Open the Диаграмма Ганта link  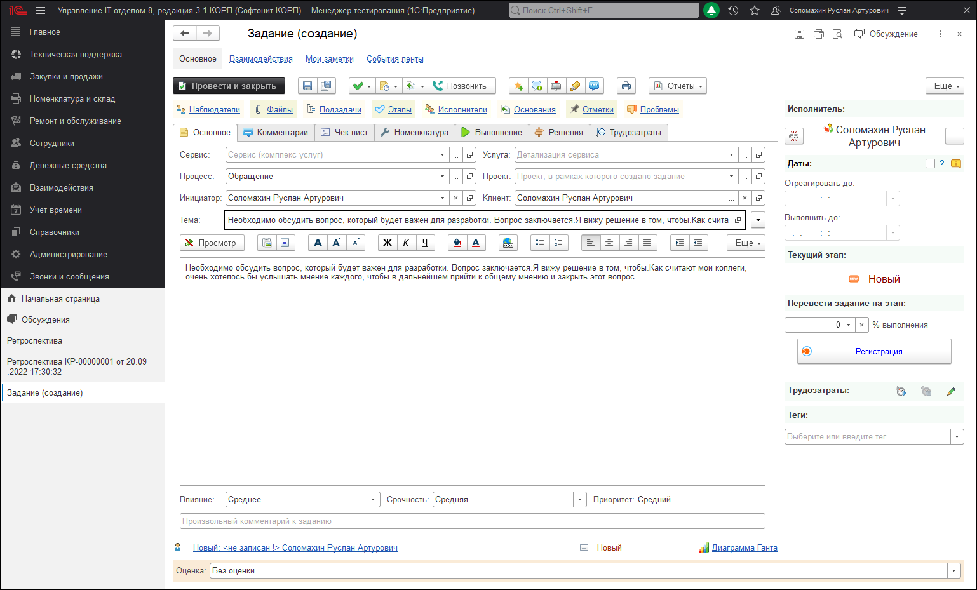(744, 548)
